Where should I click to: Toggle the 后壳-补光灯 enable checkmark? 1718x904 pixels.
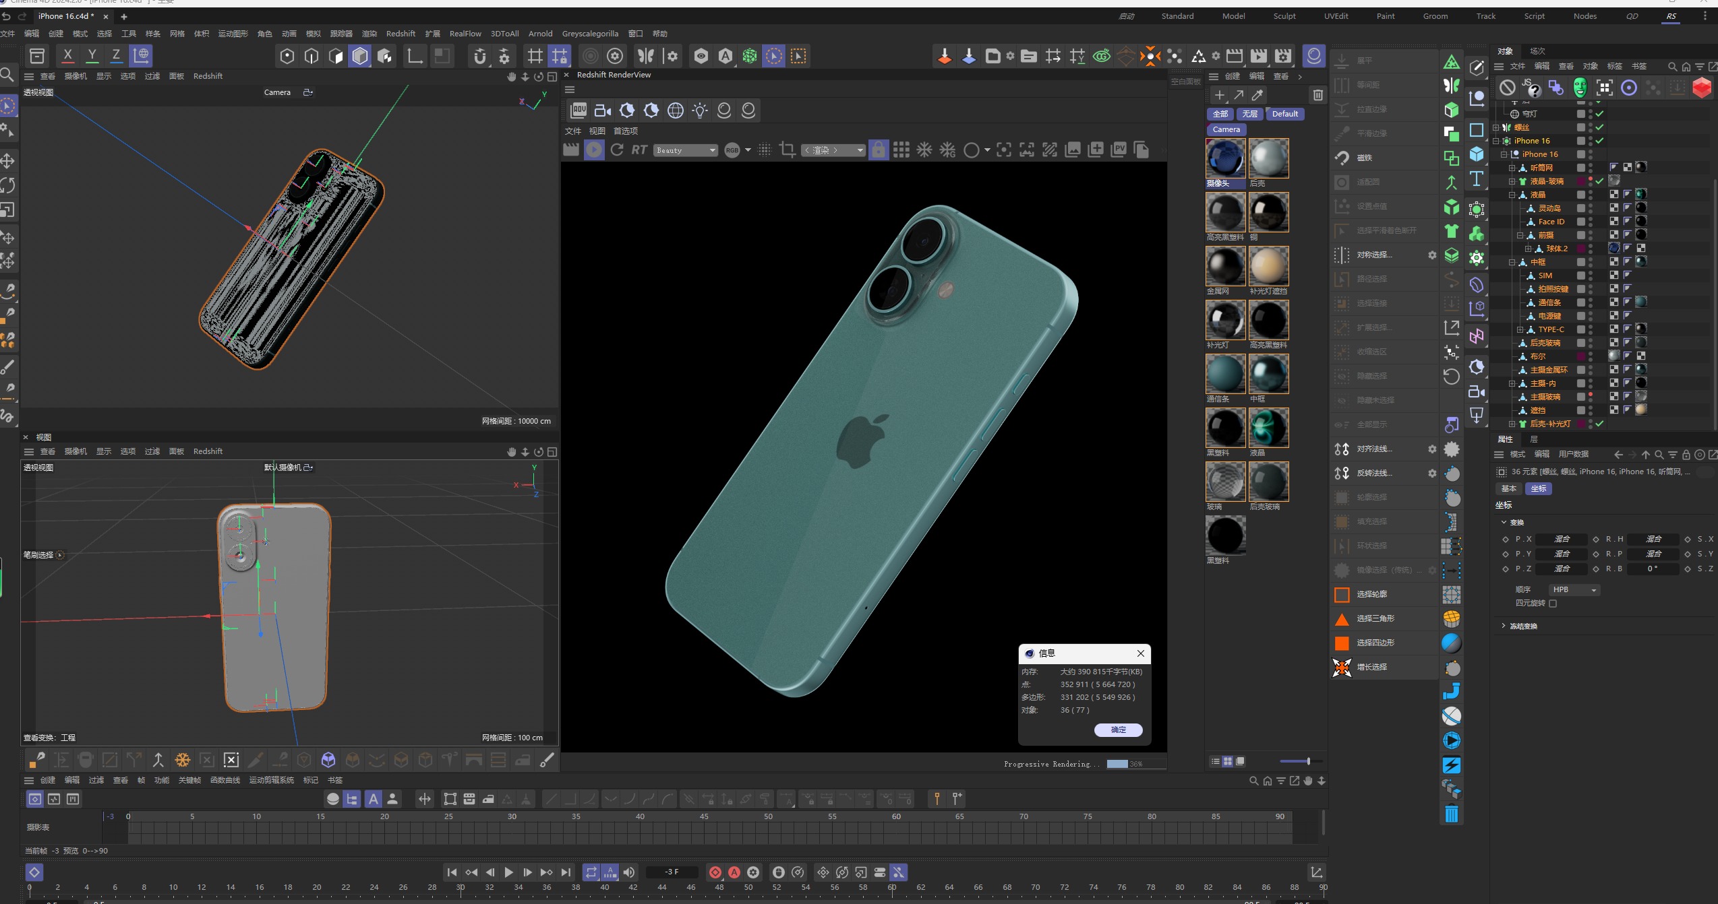(1599, 424)
